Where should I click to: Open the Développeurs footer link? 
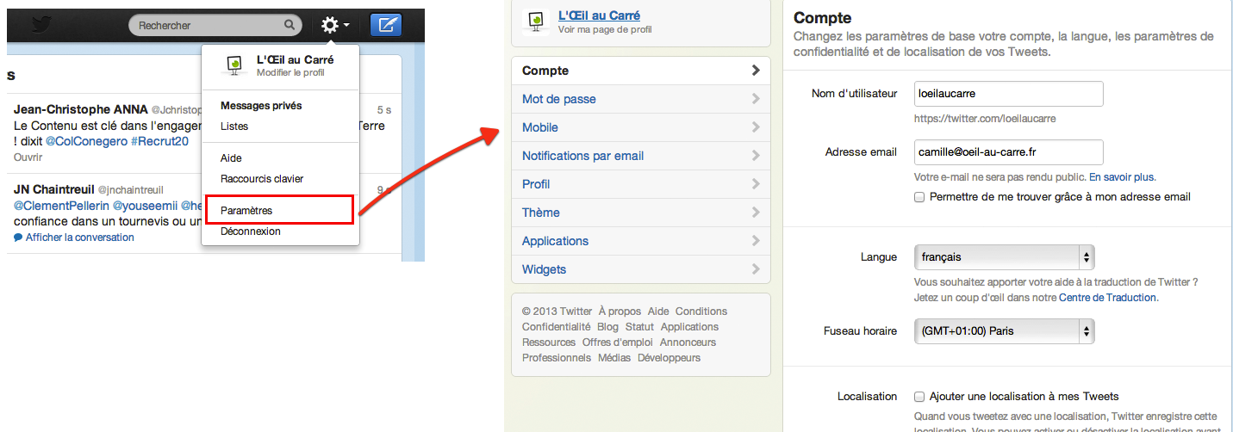(x=669, y=358)
